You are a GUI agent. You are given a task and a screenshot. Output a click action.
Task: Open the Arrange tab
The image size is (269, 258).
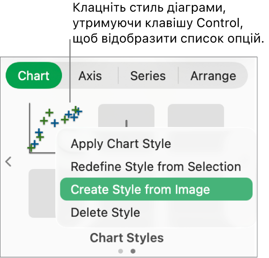213,76
